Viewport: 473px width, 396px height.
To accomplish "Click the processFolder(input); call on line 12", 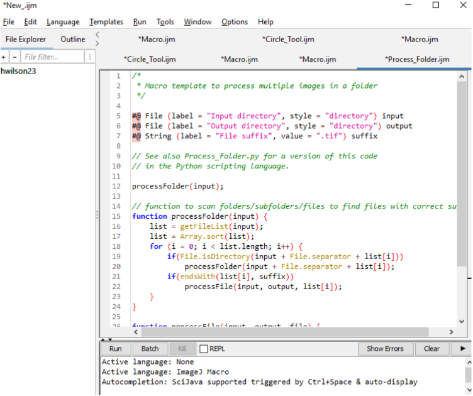I will coord(177,186).
